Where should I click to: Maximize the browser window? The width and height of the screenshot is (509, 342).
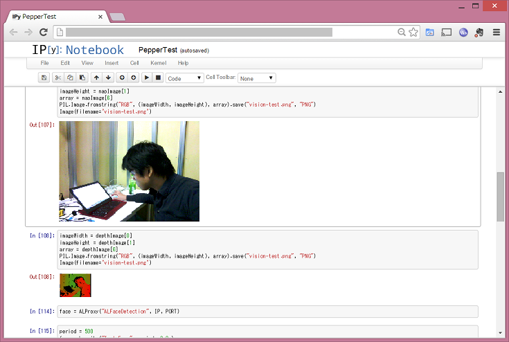click(x=475, y=6)
